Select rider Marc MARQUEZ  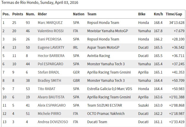coord(50,22)
